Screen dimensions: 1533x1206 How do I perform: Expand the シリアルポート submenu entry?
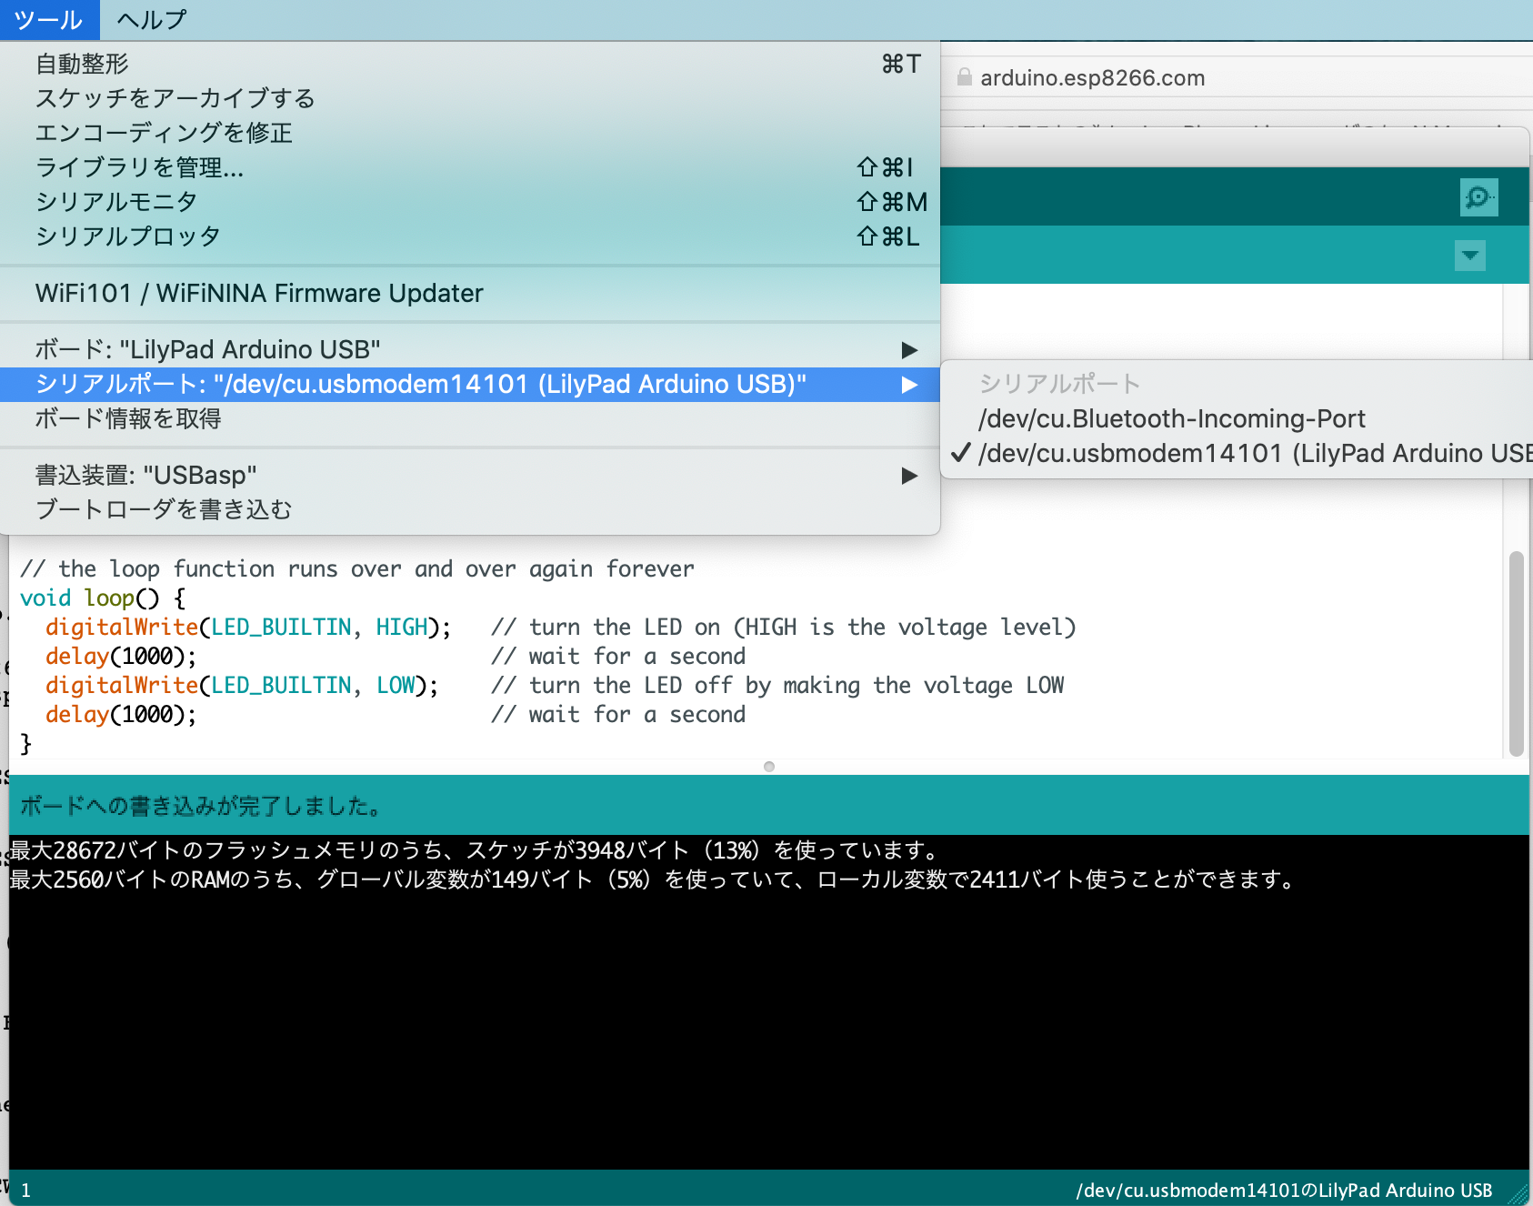(x=470, y=384)
